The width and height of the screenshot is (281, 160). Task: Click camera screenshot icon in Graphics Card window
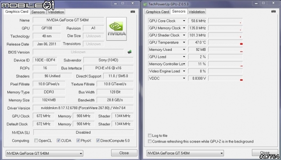coord(133,12)
